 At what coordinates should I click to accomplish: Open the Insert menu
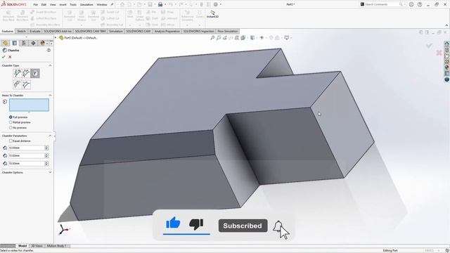click(x=63, y=5)
